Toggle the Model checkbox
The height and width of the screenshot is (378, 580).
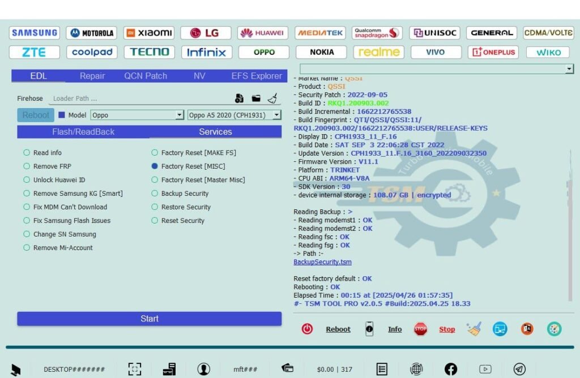62,115
